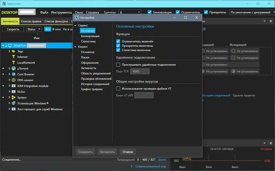Open the История соединений link
The height and width of the screenshot is (171, 275).
[216, 95]
